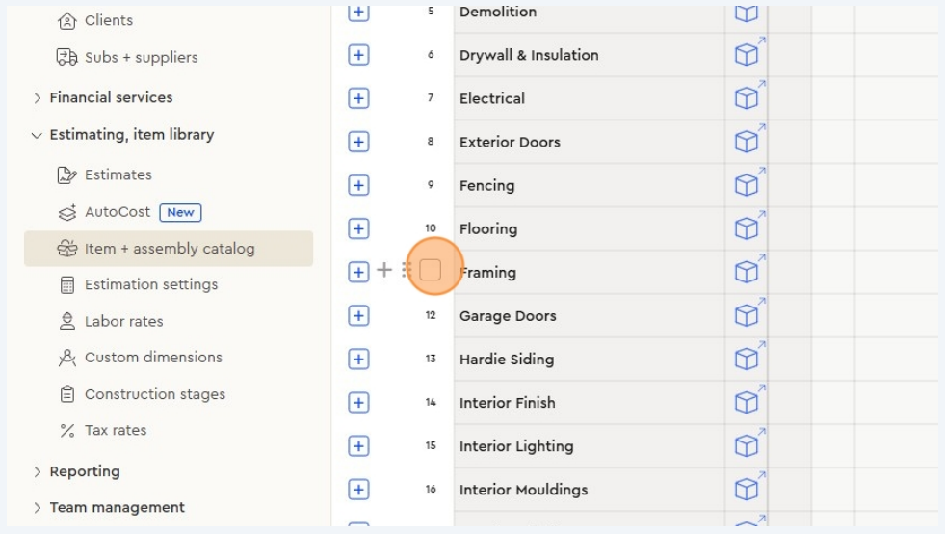
Task: Open the Electrical row cube icon
Action: pyautogui.click(x=747, y=98)
